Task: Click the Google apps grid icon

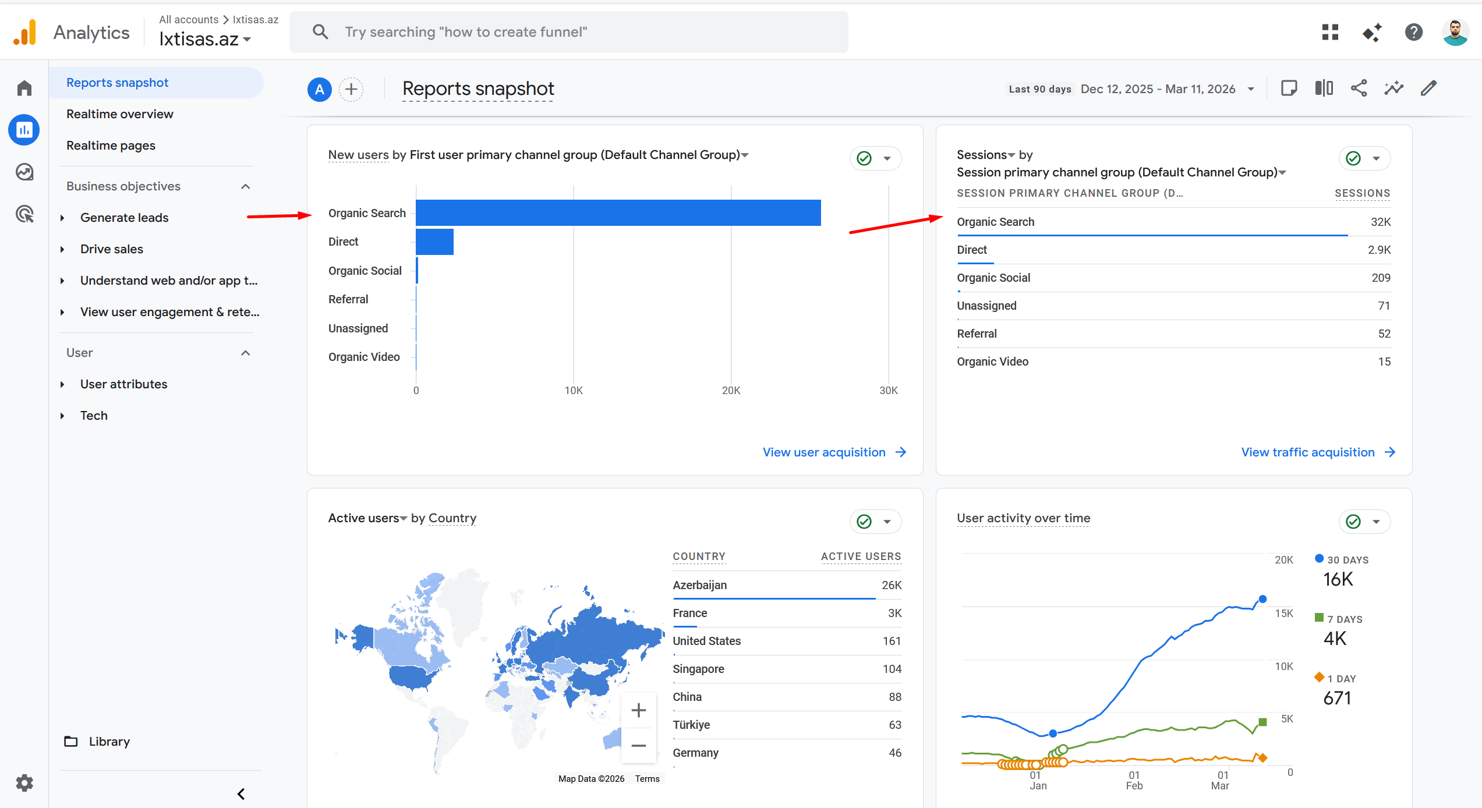Action: [x=1330, y=32]
